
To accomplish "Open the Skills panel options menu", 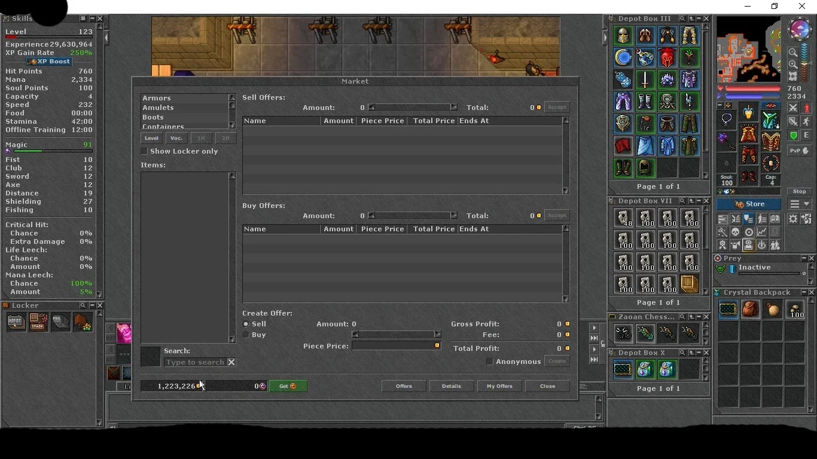I will (83, 19).
